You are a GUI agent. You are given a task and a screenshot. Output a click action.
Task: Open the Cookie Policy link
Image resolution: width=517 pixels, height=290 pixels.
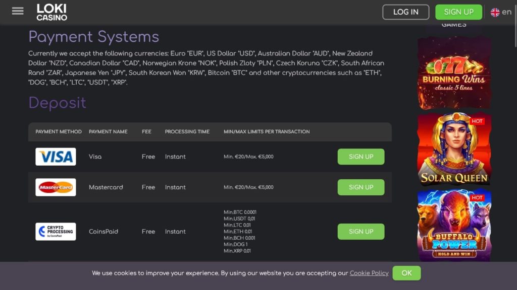click(x=369, y=273)
